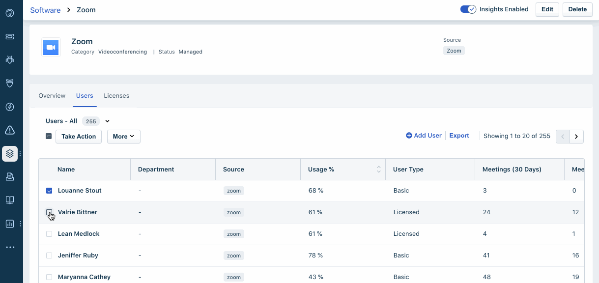Screen dimensions: 599x283
Task: Click the "78 %" usage for Jeniffer Ruby
Action: click(315, 255)
